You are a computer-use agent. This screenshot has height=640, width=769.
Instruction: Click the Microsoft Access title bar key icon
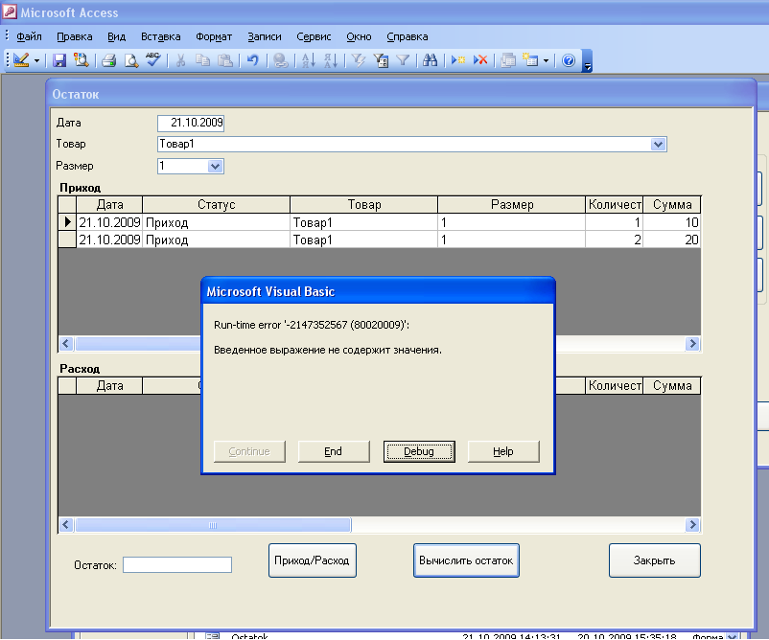pos(10,11)
